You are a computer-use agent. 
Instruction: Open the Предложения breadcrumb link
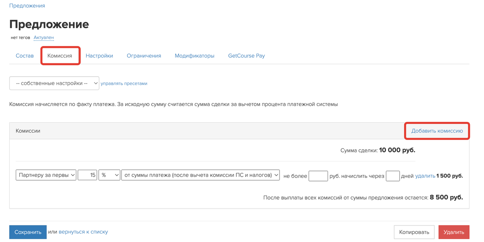pyautogui.click(x=27, y=6)
